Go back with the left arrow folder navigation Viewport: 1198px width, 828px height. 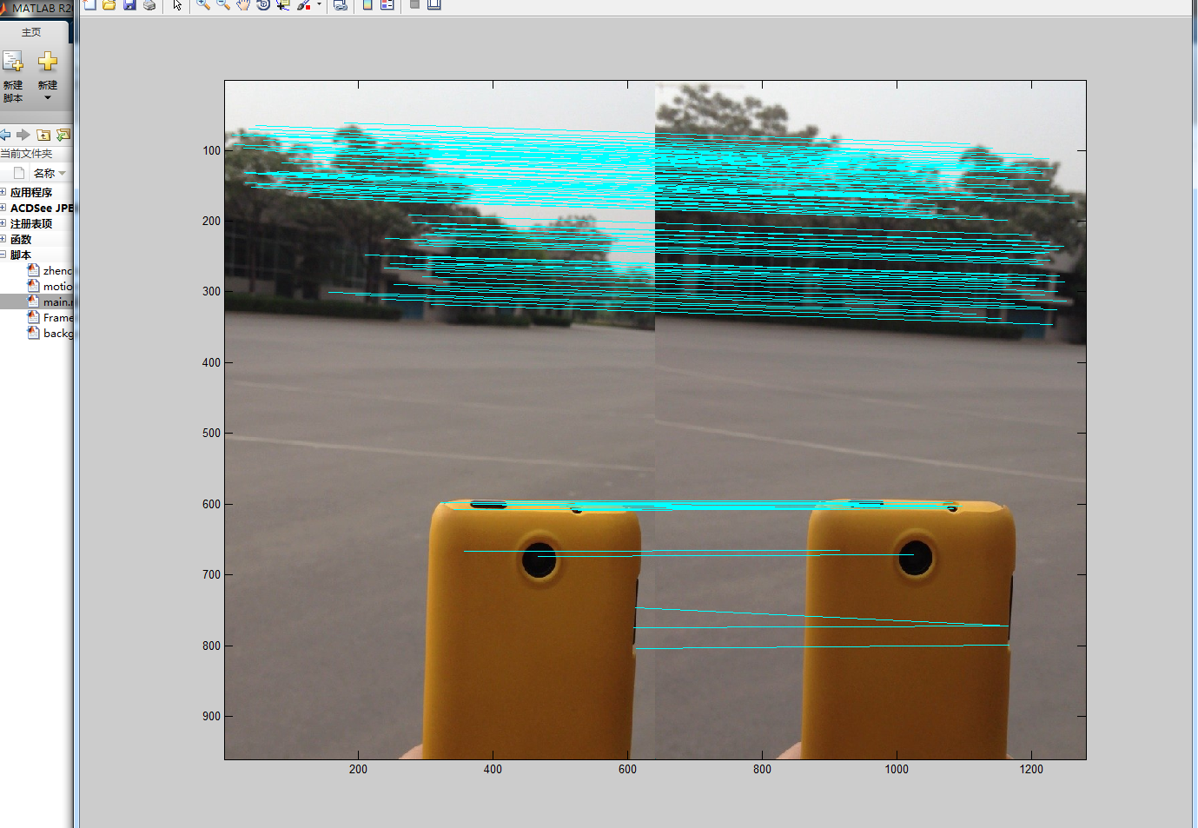click(5, 135)
